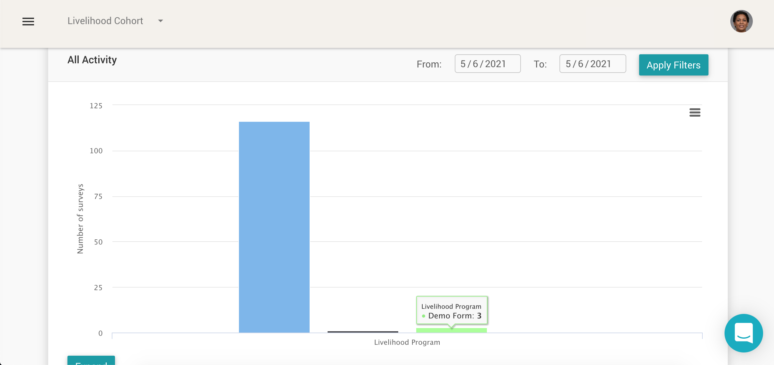Focus the To date field
Viewport: 774px width, 365px height.
click(592, 64)
